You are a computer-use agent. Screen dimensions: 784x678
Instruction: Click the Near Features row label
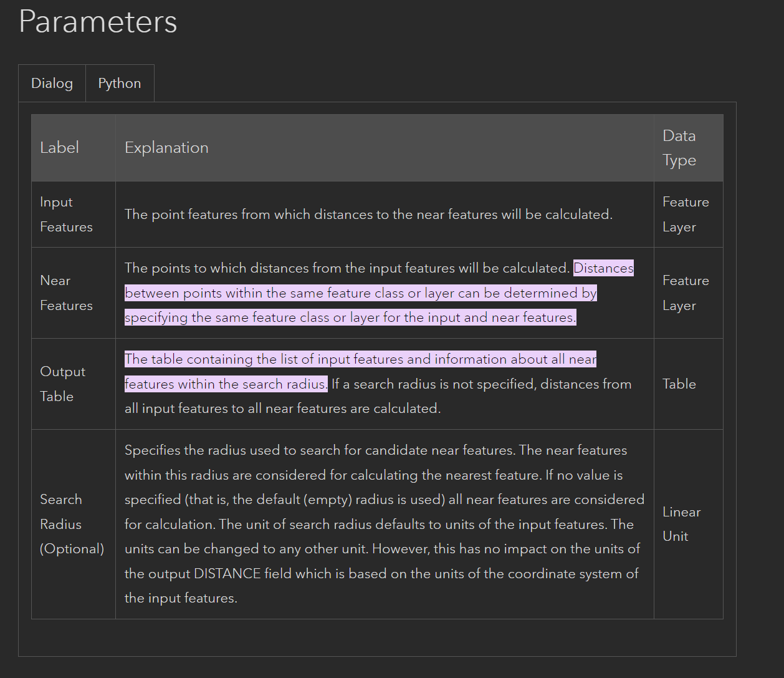pos(65,293)
